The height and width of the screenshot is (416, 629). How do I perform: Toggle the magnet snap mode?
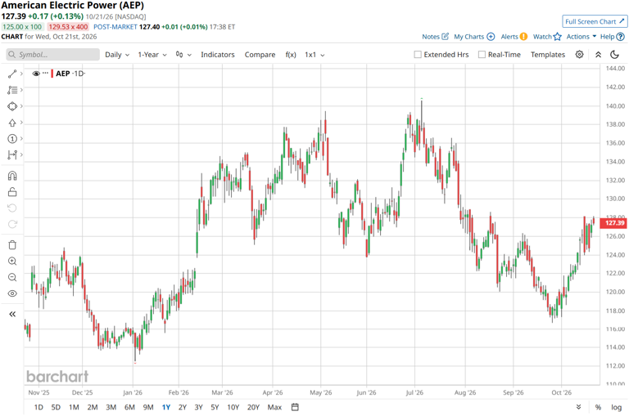coord(12,176)
